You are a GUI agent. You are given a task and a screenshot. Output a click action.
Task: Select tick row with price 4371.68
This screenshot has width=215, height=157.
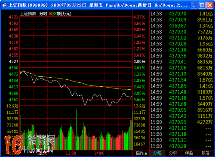(181, 104)
